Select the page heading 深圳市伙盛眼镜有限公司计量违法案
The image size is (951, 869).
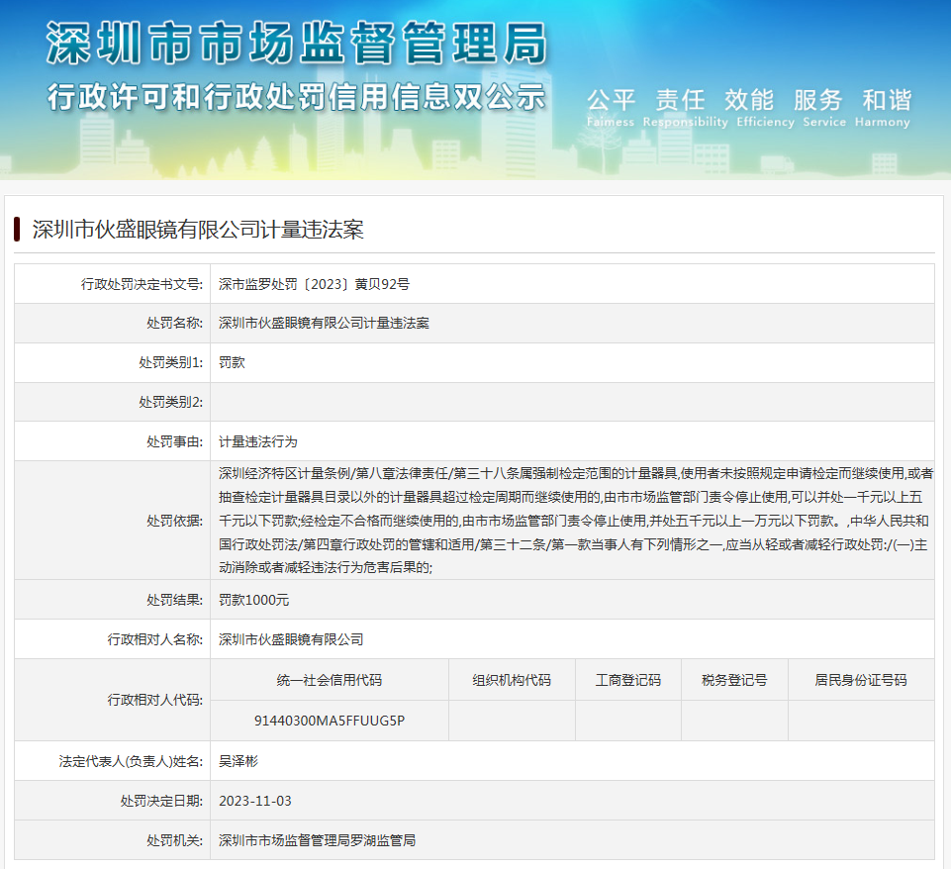(198, 230)
